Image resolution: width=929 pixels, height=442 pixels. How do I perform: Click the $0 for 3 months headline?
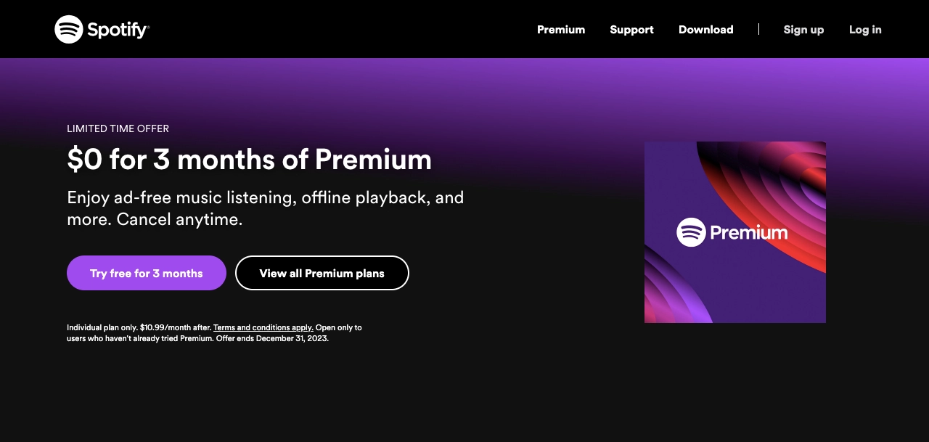250,159
